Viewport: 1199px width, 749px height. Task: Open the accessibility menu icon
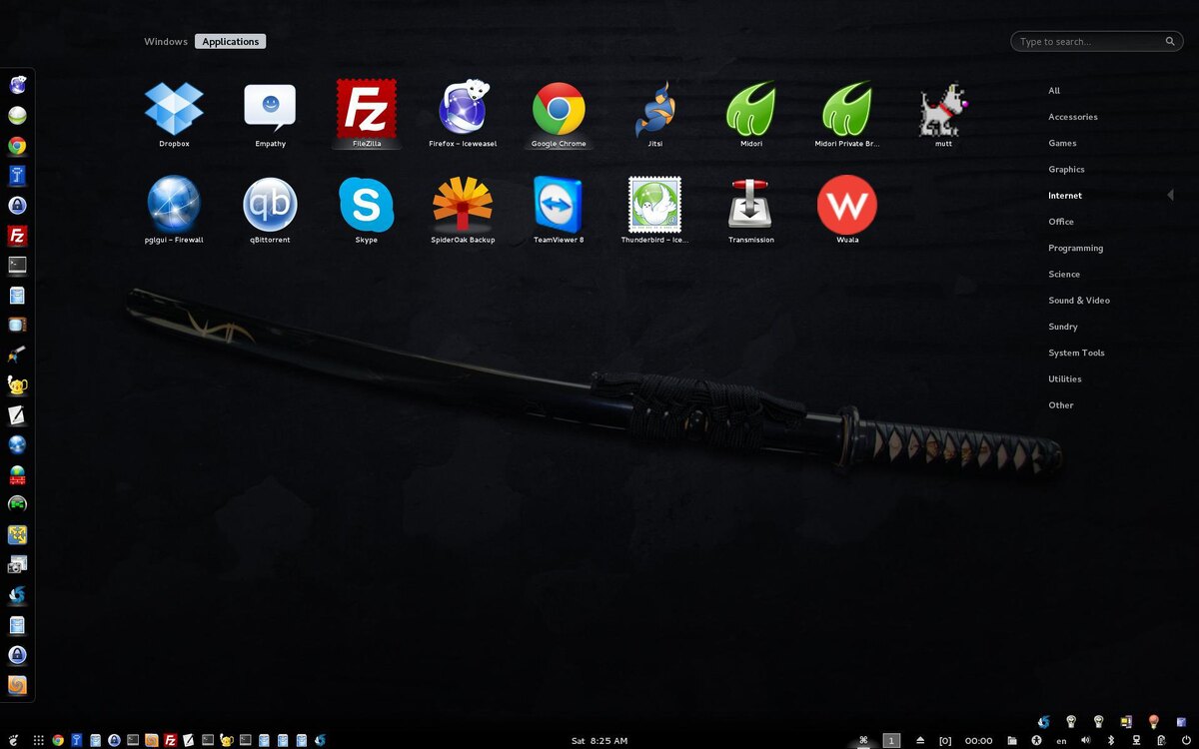[x=1036, y=740]
